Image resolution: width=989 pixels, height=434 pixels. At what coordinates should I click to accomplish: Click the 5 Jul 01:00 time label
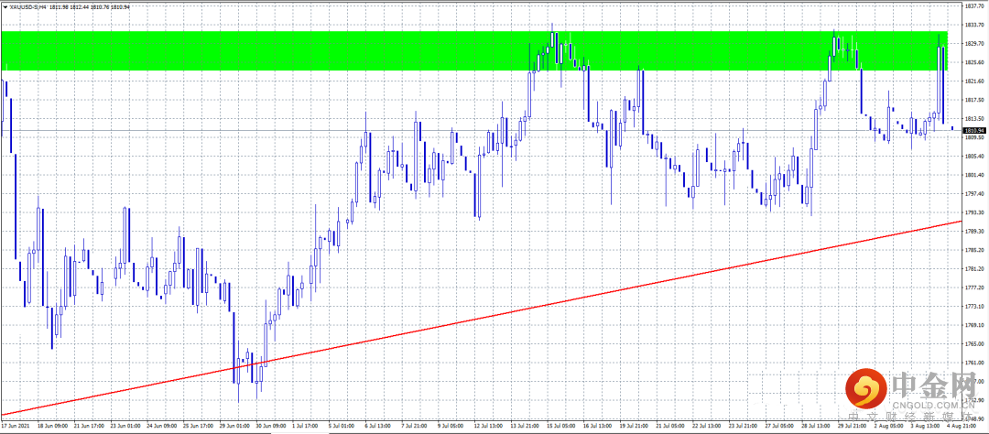(x=341, y=426)
